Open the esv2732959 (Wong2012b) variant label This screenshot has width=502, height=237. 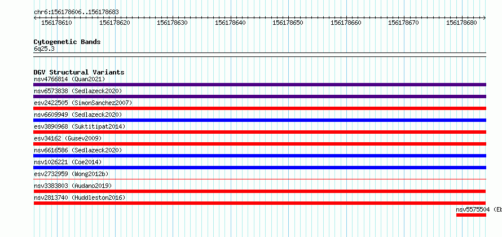(x=72, y=174)
